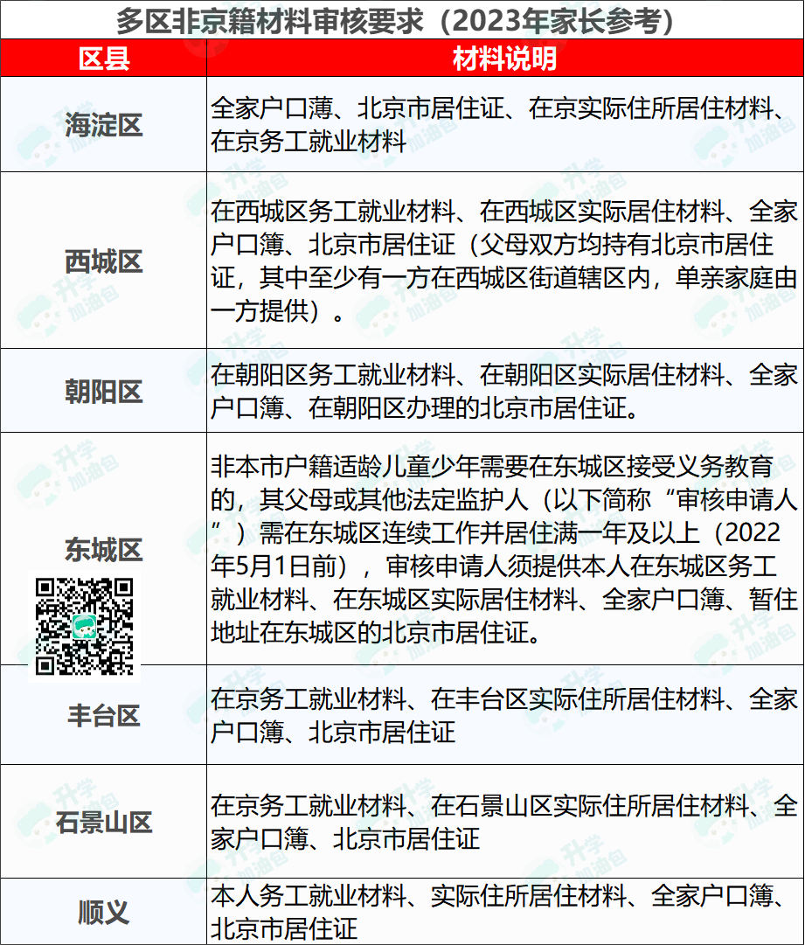Click the 顺义 materials description cell

coord(505,911)
